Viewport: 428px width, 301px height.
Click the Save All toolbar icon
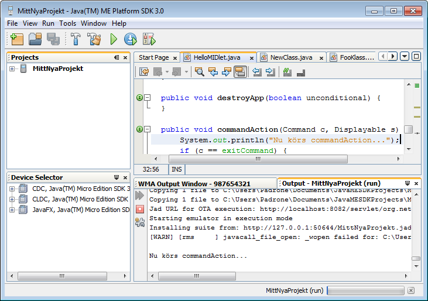pos(53,39)
